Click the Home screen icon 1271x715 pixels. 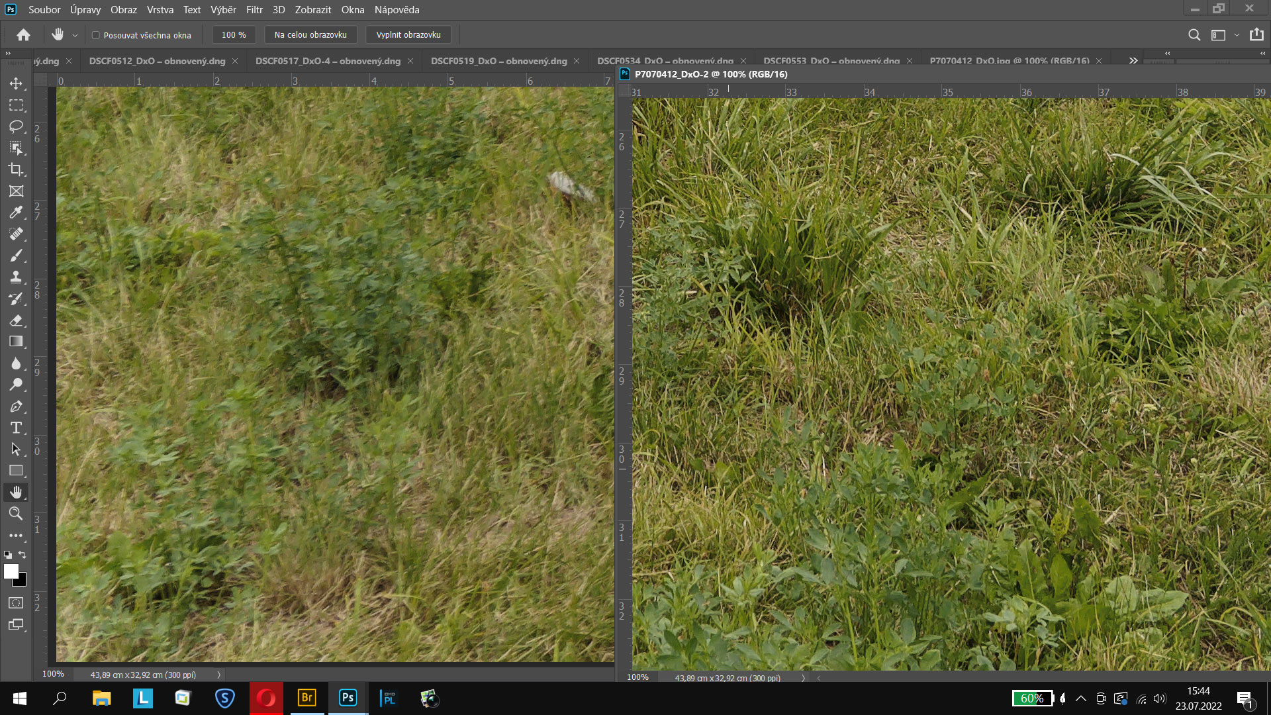pyautogui.click(x=24, y=35)
